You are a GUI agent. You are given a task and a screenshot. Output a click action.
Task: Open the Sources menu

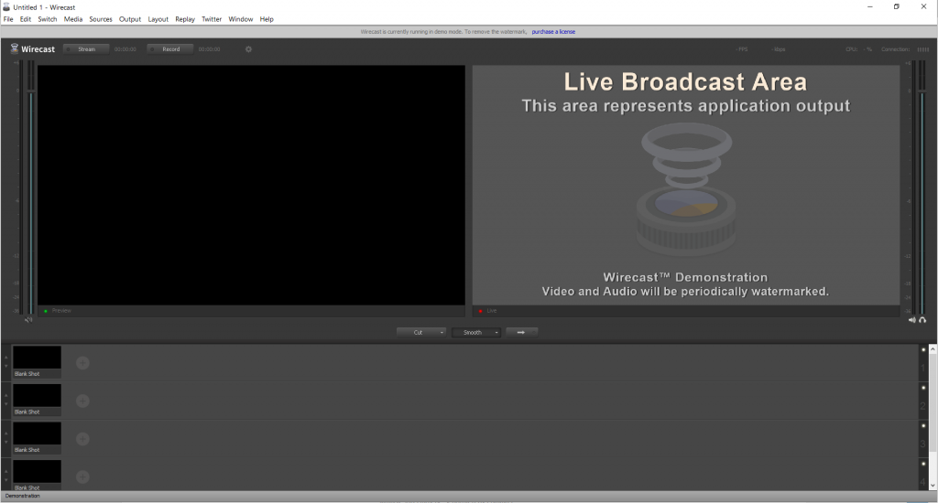[x=101, y=19]
